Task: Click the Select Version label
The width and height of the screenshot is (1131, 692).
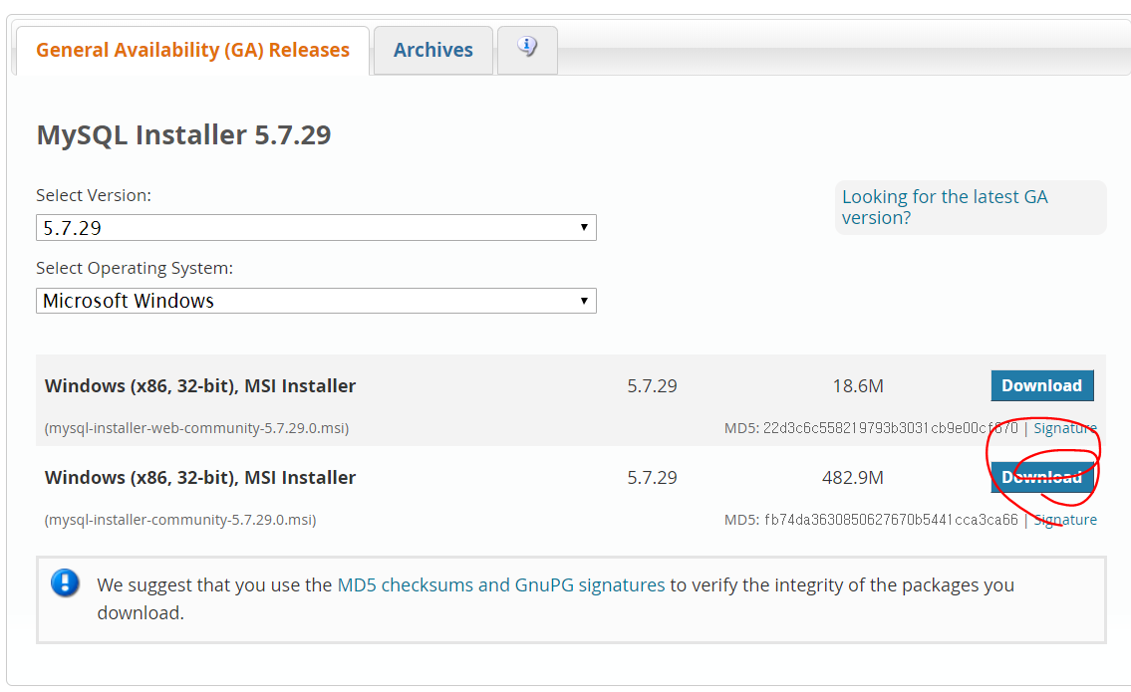Action: click(94, 195)
